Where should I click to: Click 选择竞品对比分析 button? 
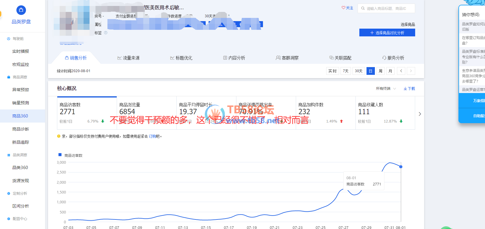[x=387, y=33]
